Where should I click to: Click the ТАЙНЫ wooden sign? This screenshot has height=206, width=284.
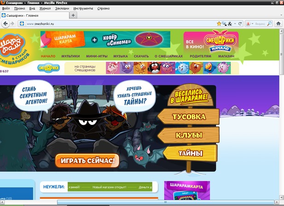point(190,153)
